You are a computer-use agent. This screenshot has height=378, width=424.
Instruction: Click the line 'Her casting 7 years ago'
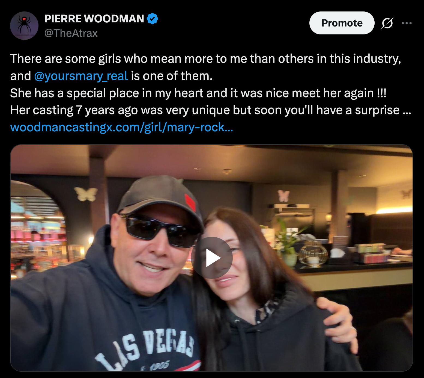(x=210, y=110)
